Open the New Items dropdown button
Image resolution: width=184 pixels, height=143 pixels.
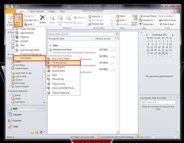(x=18, y=20)
